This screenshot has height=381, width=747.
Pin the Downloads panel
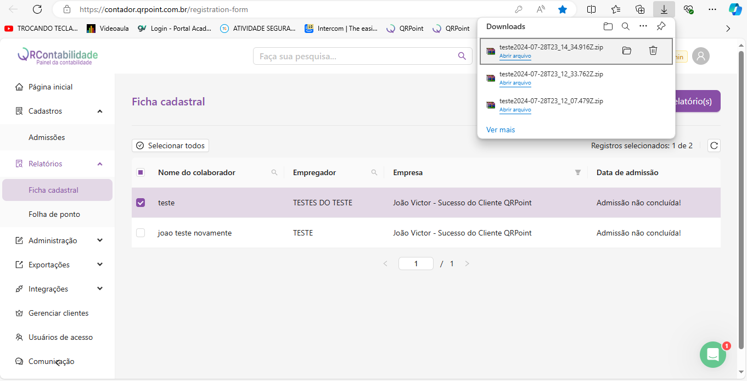tap(661, 26)
